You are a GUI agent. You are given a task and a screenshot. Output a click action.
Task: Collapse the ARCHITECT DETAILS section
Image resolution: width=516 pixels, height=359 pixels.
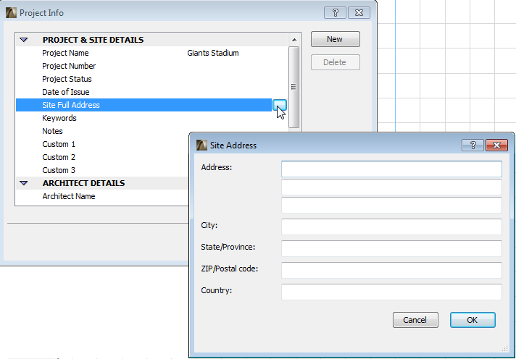(24, 183)
